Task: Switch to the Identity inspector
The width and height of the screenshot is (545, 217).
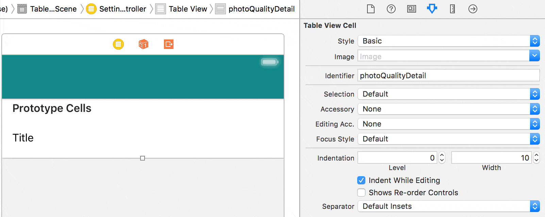Action: tap(412, 9)
